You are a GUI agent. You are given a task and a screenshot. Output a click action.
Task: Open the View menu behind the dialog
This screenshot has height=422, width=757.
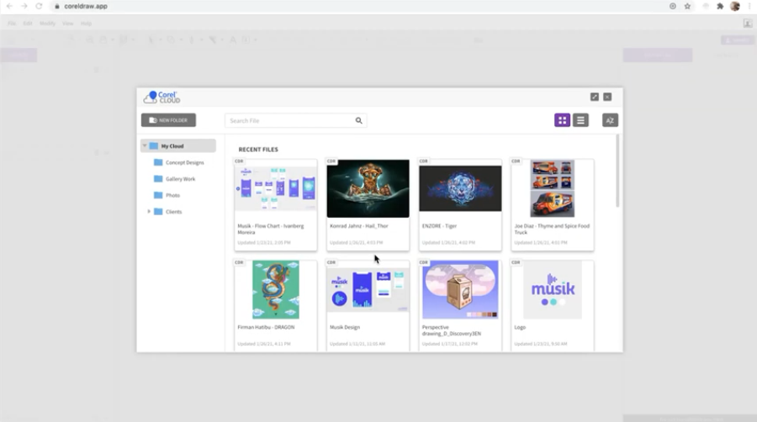click(67, 24)
